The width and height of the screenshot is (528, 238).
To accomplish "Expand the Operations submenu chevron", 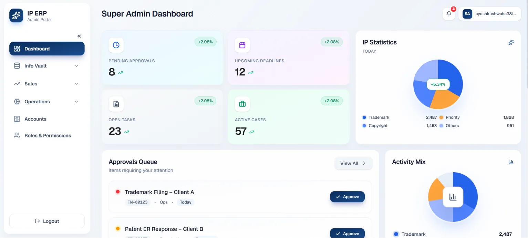I will tap(76, 102).
